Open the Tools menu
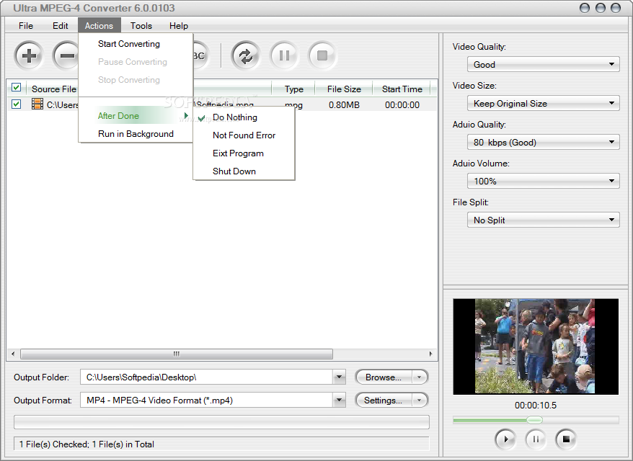This screenshot has width=633, height=461. tap(141, 25)
